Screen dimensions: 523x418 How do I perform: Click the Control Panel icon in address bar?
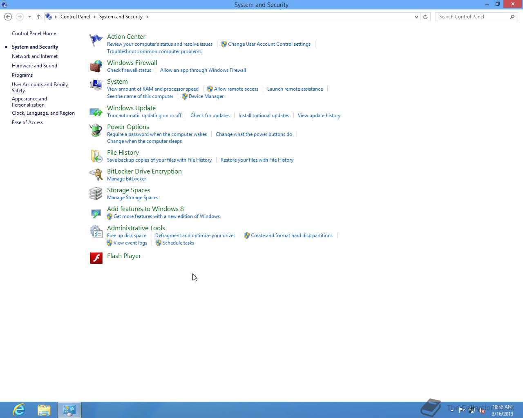(x=49, y=17)
